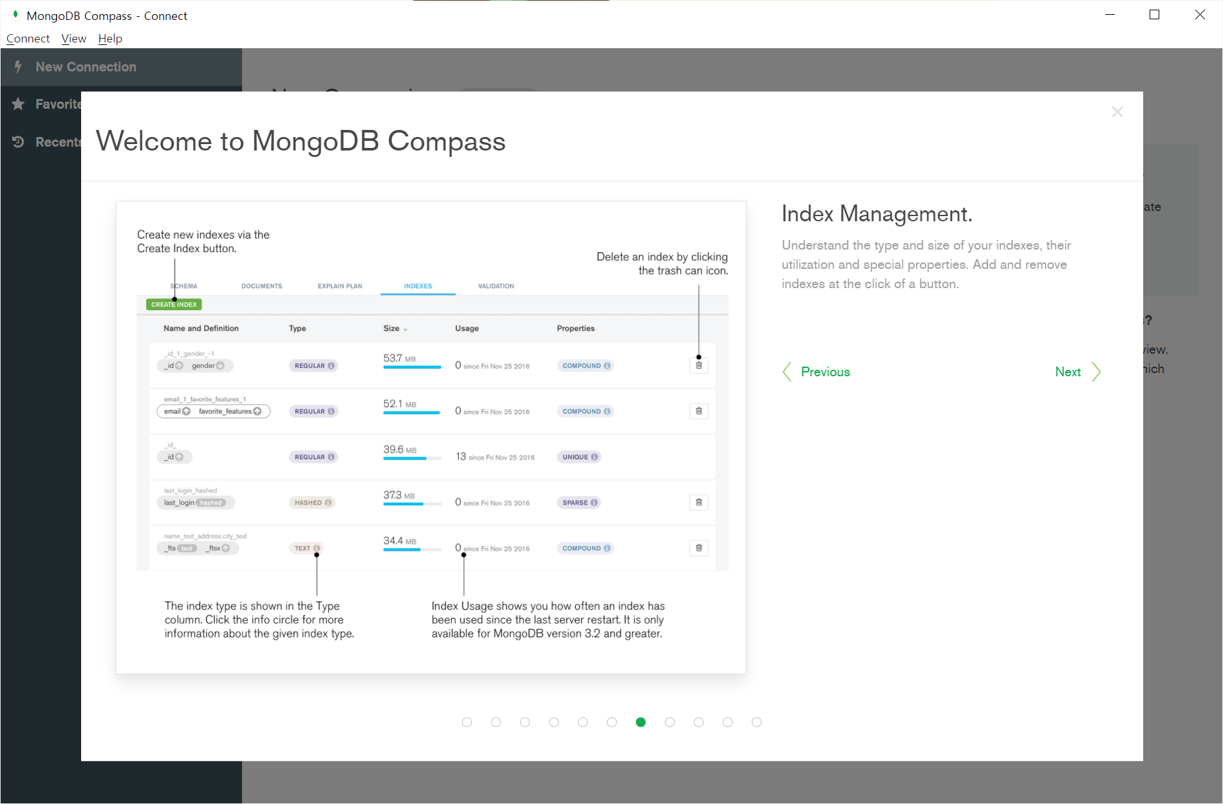Viewport: 1223px width, 804px height.
Task: Open the Connect menu
Action: tap(28, 39)
